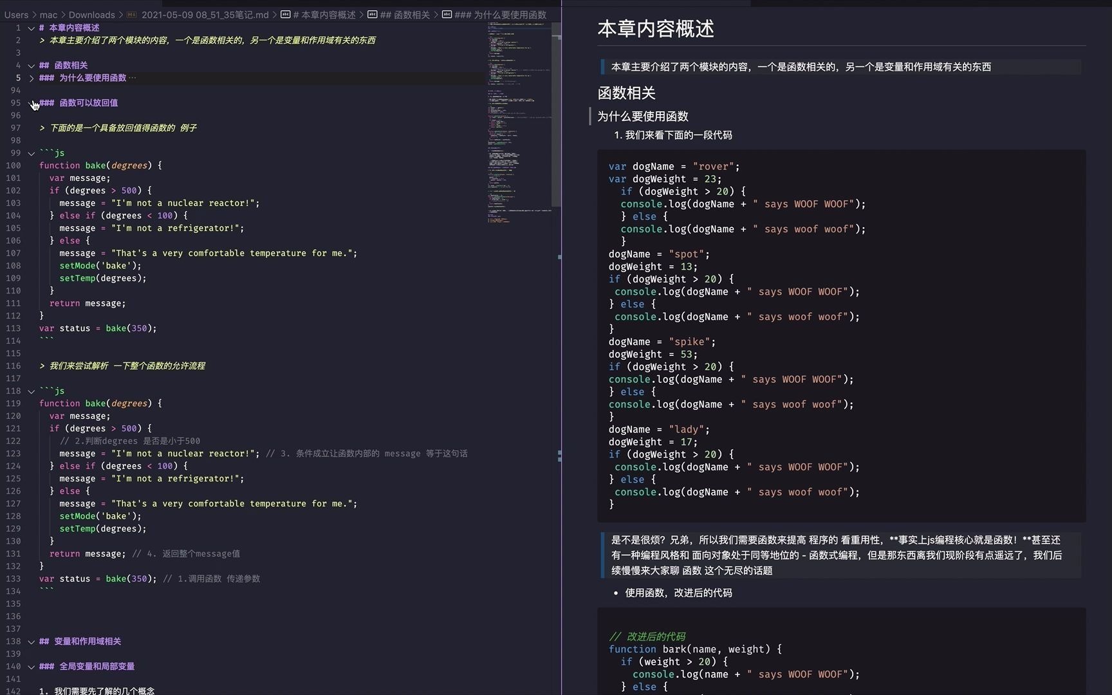Open the 笔记.md file breadcrumb
The image size is (1112, 695).
tap(205, 15)
